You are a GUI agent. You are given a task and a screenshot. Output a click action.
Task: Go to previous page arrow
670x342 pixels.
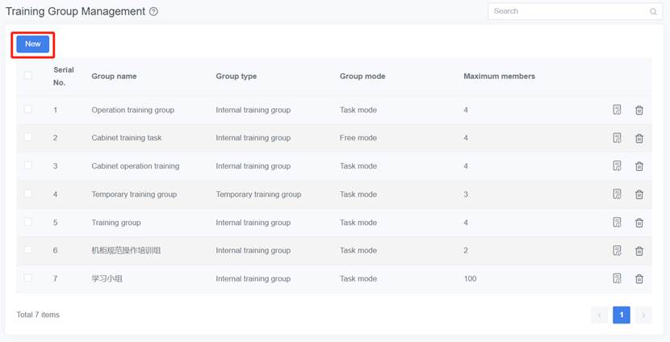(x=599, y=315)
